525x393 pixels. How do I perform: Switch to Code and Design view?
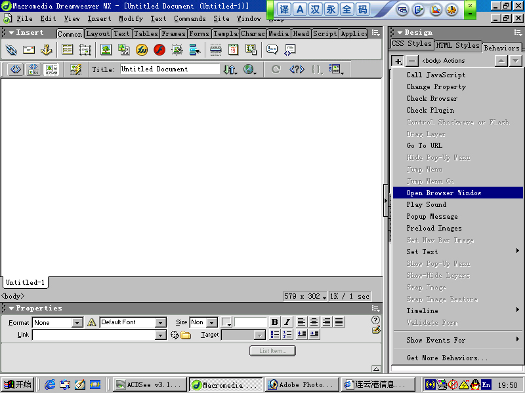coord(33,69)
